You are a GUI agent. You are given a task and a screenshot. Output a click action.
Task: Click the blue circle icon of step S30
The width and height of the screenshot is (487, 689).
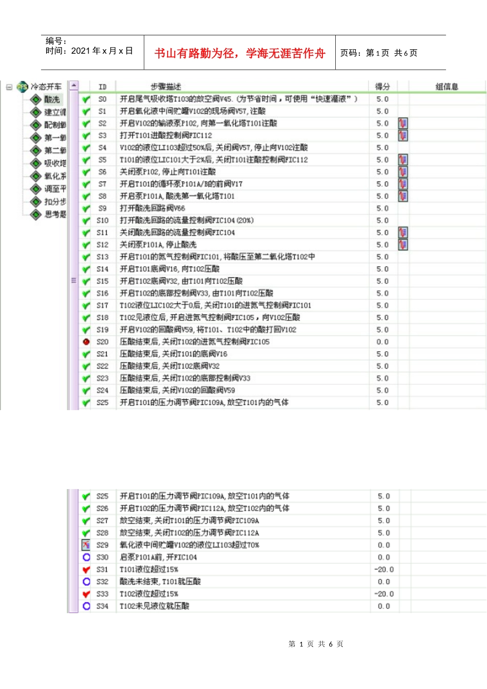pos(86,557)
